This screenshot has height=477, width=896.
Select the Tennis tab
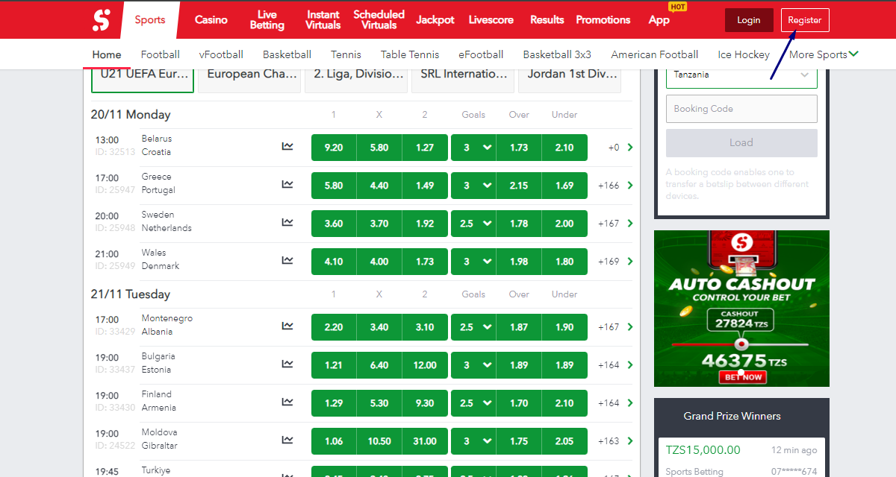coord(346,54)
